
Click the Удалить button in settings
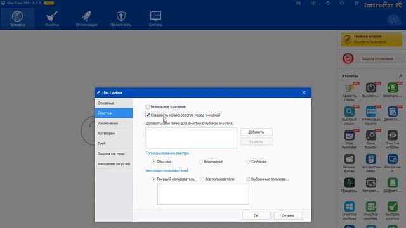[x=256, y=142]
